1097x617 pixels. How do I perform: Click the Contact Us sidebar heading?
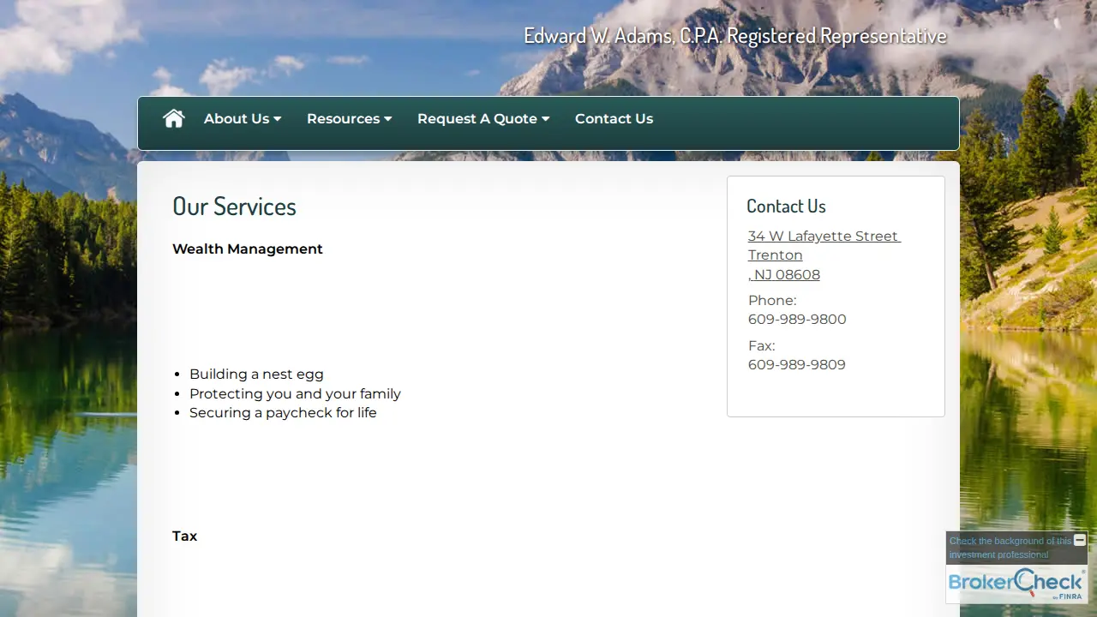[x=786, y=206]
